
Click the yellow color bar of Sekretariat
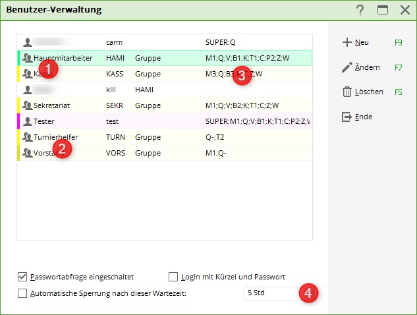point(18,105)
